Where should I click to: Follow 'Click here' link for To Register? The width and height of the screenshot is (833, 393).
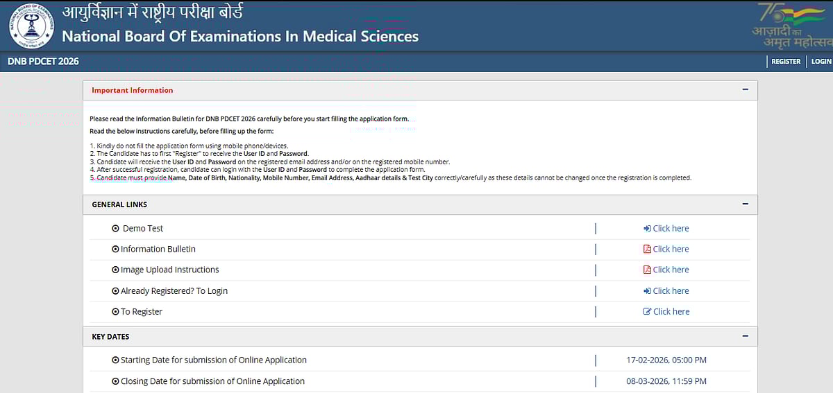tap(671, 312)
